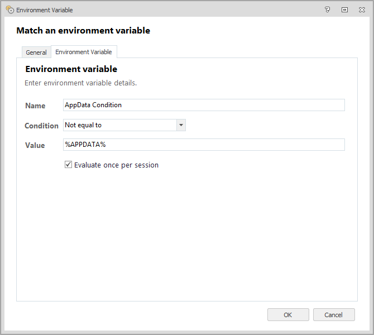
Task: Click the Name field label
Action: pyautogui.click(x=35, y=106)
